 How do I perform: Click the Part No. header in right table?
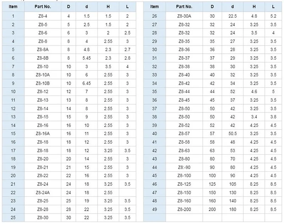[x=184, y=6]
